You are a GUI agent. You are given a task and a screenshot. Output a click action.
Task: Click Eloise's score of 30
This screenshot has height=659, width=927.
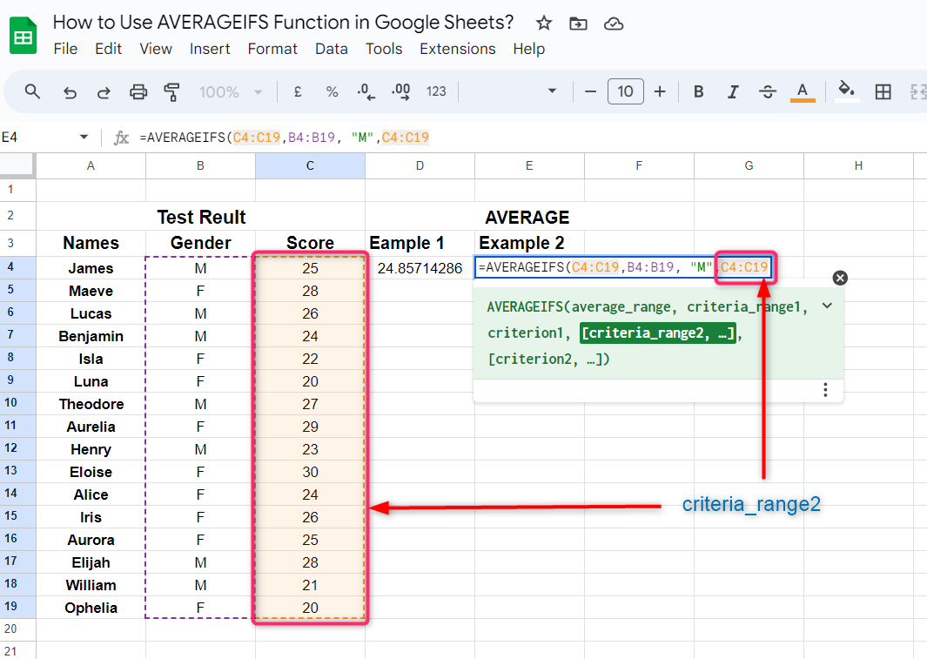[x=310, y=472]
